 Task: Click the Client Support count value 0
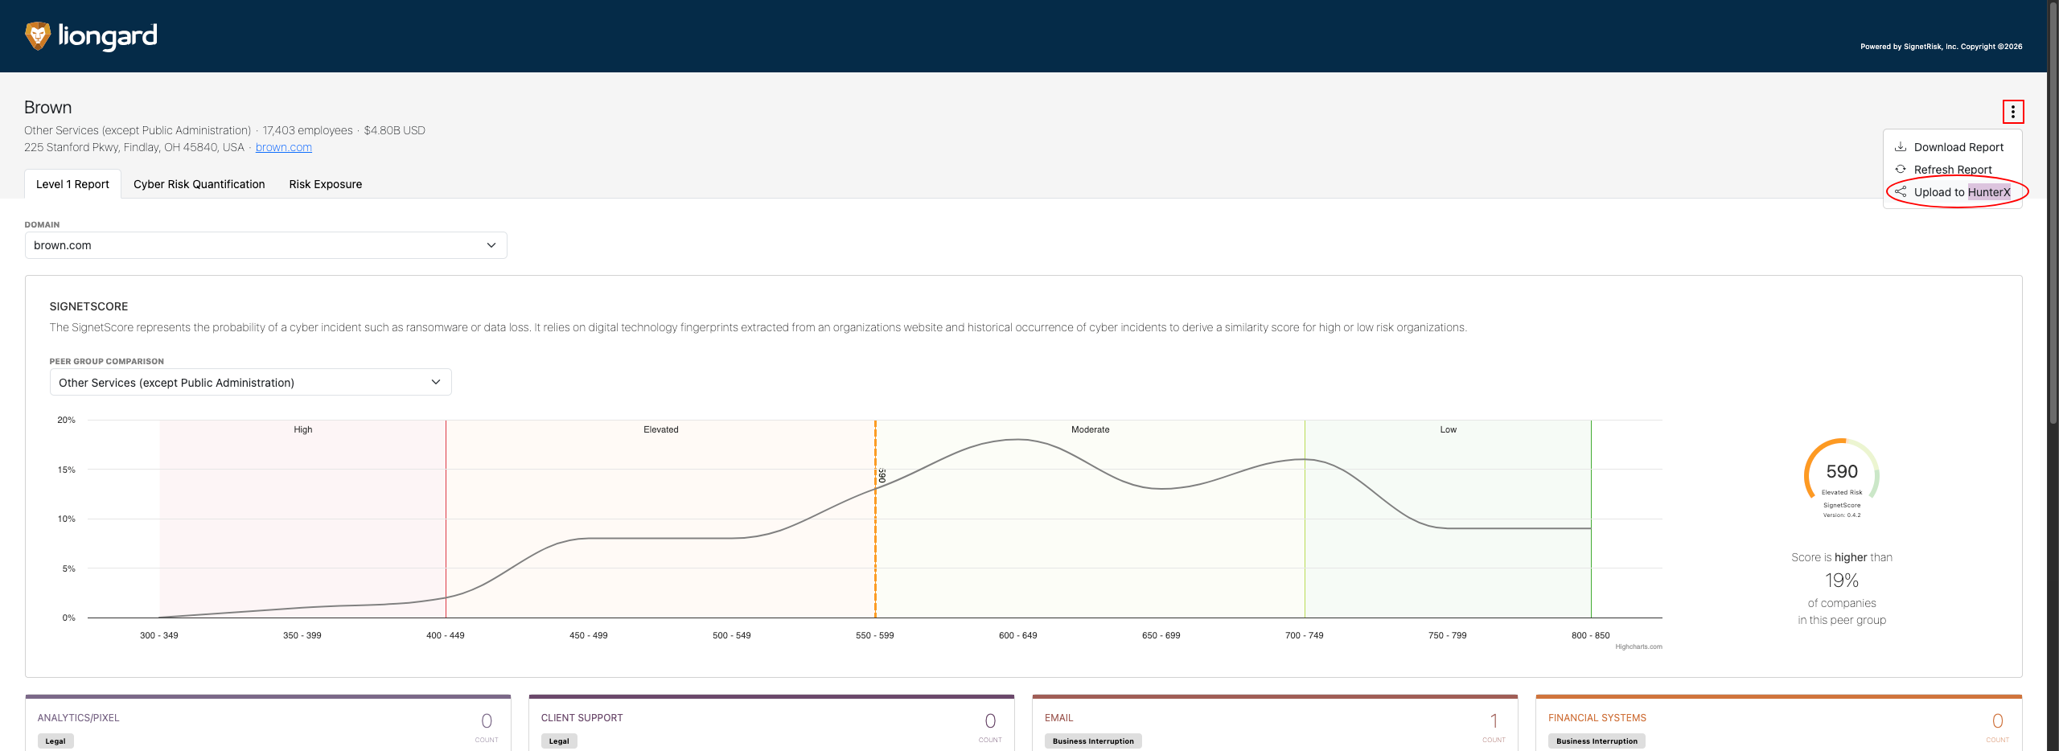coord(990,721)
